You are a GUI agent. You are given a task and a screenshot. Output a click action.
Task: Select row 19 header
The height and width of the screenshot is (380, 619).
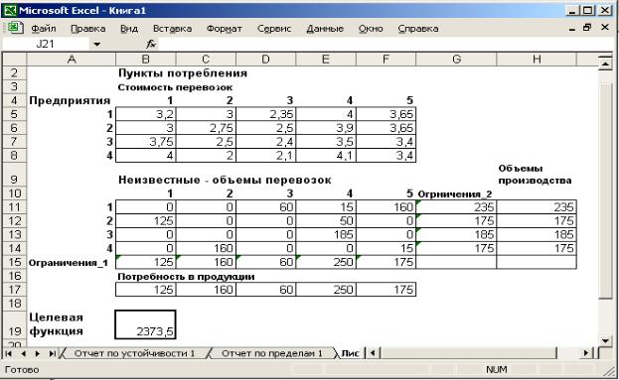(14, 324)
